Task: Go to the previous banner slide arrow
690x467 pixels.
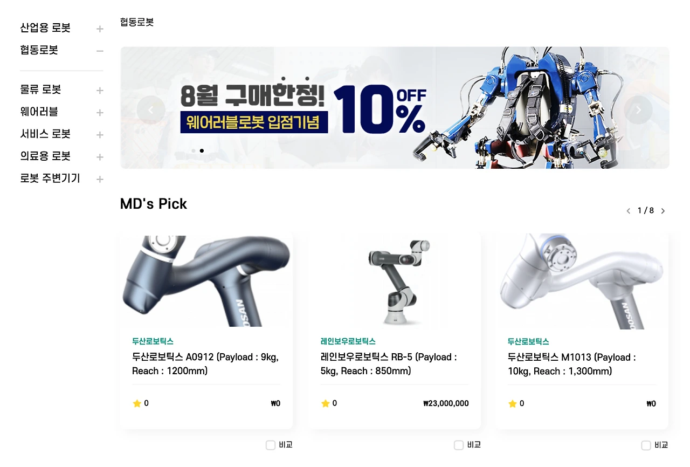Action: 151,110
